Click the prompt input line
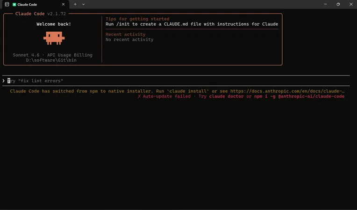The height and width of the screenshot is (210, 357). tap(176, 81)
